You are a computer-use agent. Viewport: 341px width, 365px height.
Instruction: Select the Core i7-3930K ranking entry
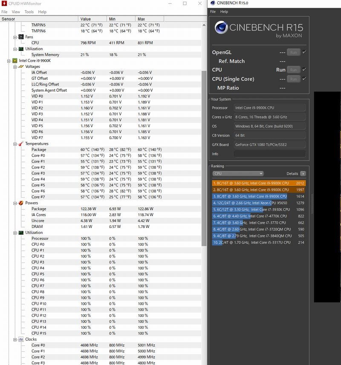[259, 210]
